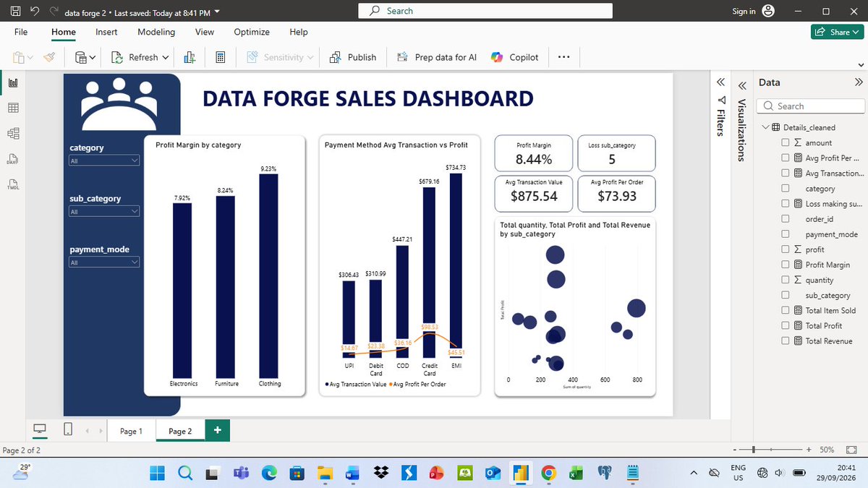Open DAX query view icon
868x488 pixels.
click(x=12, y=158)
